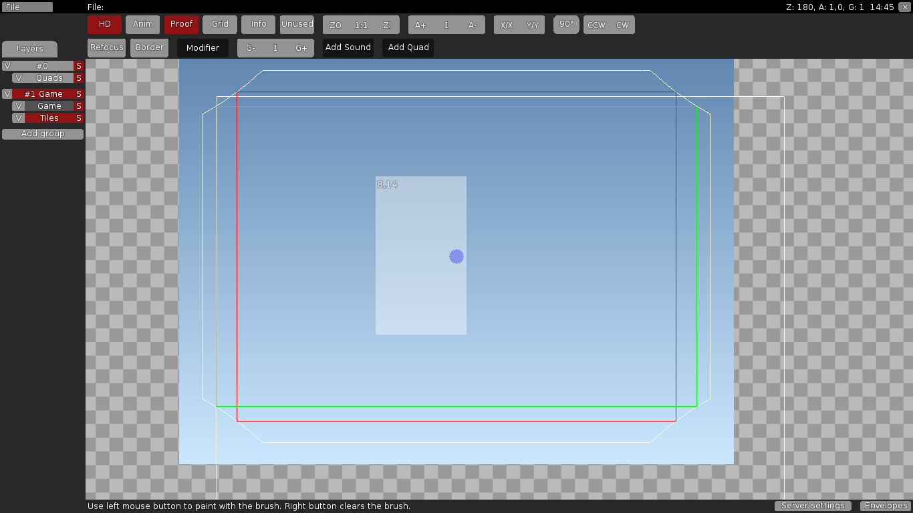This screenshot has height=513, width=913.
Task: Add a new group in the Layers panel
Action: (x=41, y=134)
